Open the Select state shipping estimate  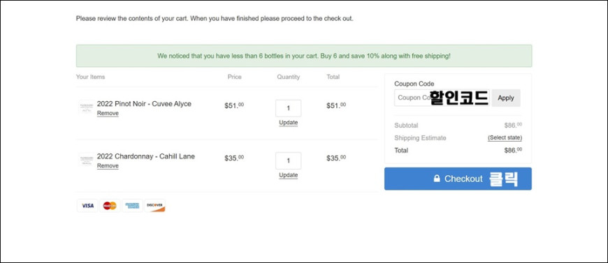click(x=505, y=138)
